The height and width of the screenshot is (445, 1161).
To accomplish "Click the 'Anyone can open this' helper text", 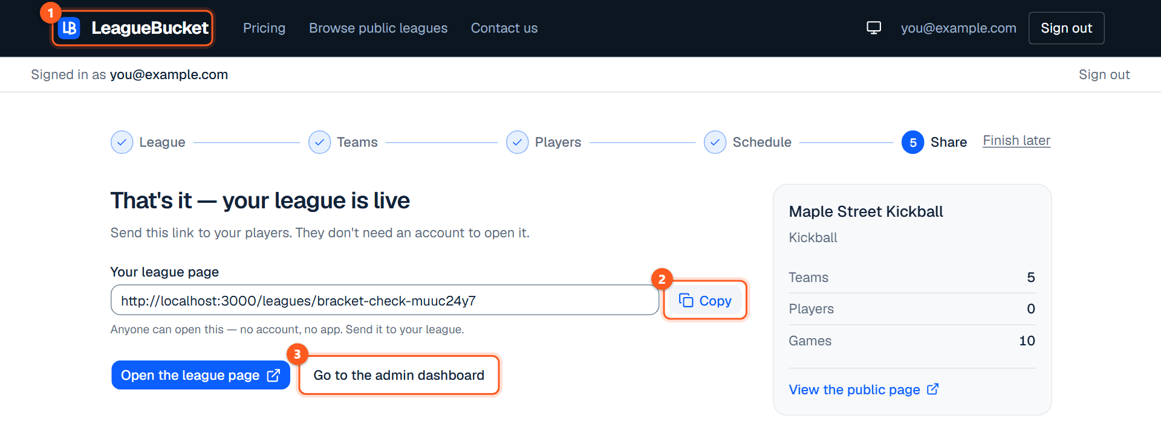I will click(287, 330).
